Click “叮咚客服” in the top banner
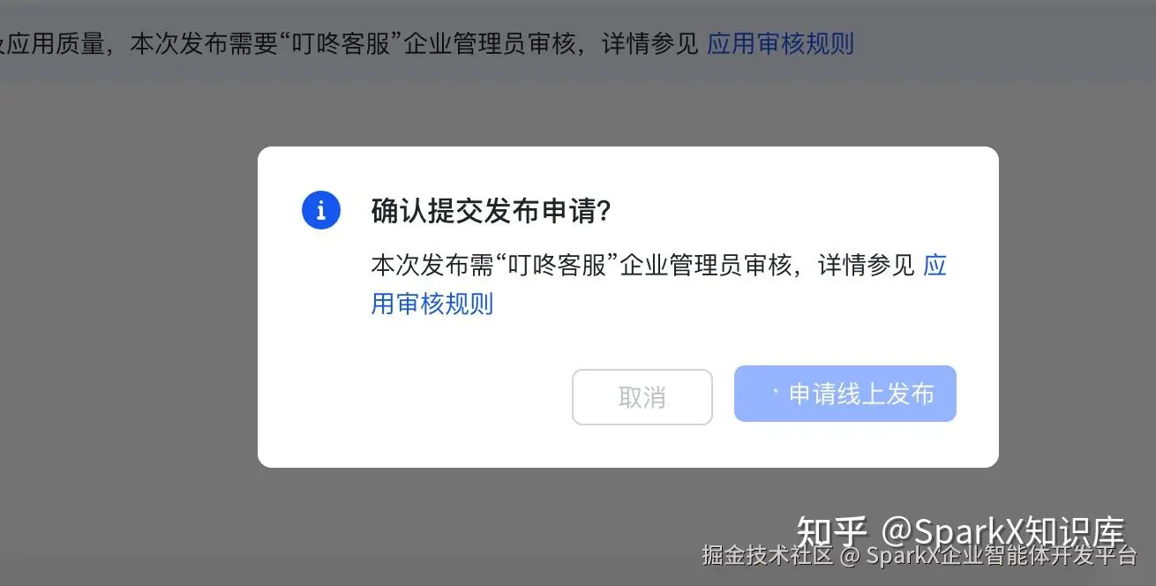 click(x=334, y=43)
